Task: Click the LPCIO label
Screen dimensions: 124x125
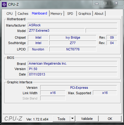Action: 21,49
